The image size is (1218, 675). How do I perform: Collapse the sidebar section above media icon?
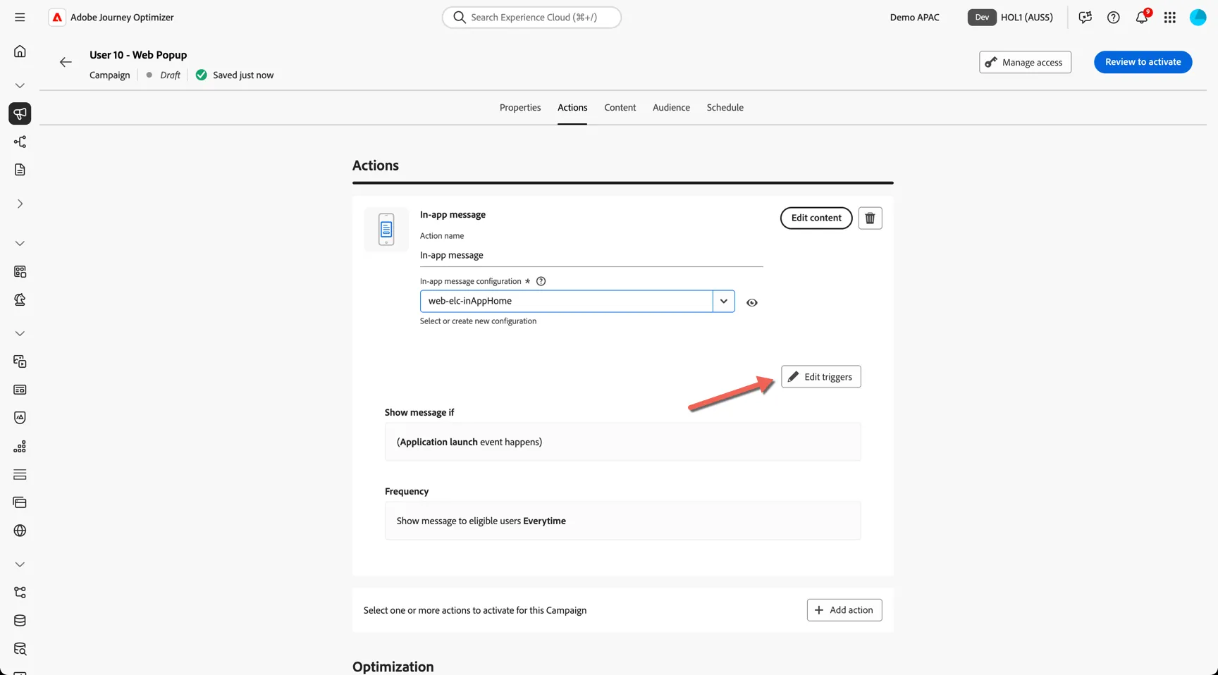(x=20, y=333)
